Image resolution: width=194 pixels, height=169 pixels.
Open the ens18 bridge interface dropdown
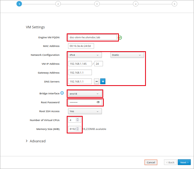[x=85, y=94]
